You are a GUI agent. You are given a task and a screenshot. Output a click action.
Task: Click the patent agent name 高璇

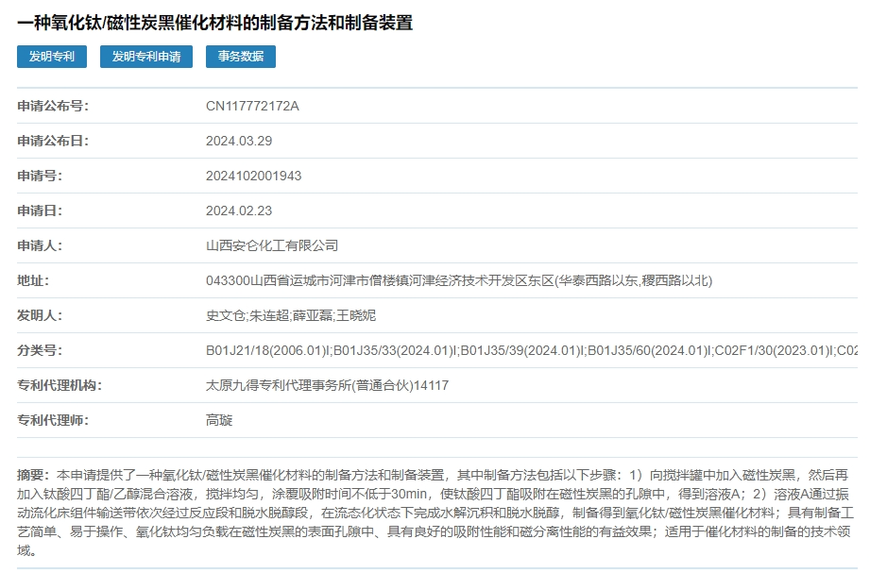tap(219, 420)
